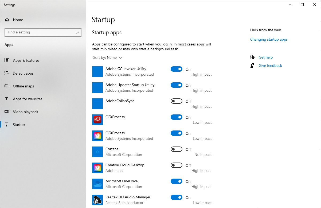Select the Default apps sidebar icon

[8, 73]
